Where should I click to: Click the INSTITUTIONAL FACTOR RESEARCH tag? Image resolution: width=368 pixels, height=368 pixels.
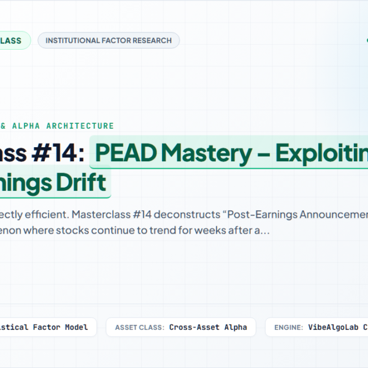109,40
